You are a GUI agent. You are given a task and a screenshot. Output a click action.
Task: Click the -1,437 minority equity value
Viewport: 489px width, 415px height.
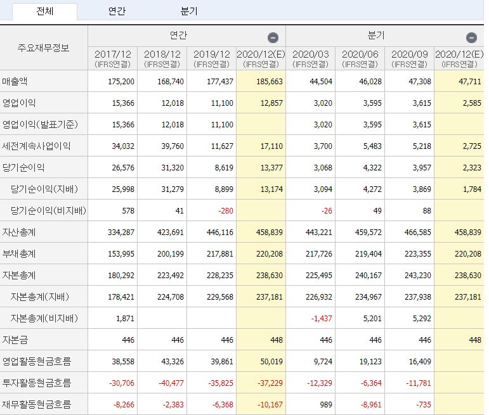322,319
